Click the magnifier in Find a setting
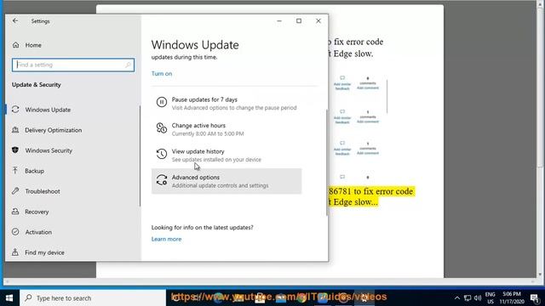 tap(128, 65)
